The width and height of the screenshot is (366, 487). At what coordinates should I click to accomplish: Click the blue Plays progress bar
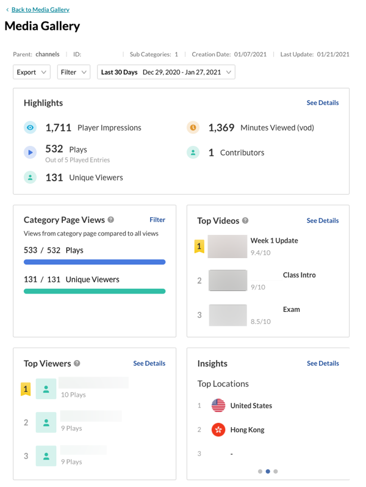tap(95, 262)
